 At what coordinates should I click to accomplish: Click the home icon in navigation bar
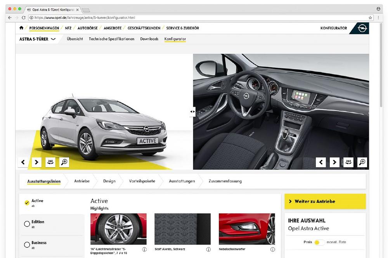point(21,28)
